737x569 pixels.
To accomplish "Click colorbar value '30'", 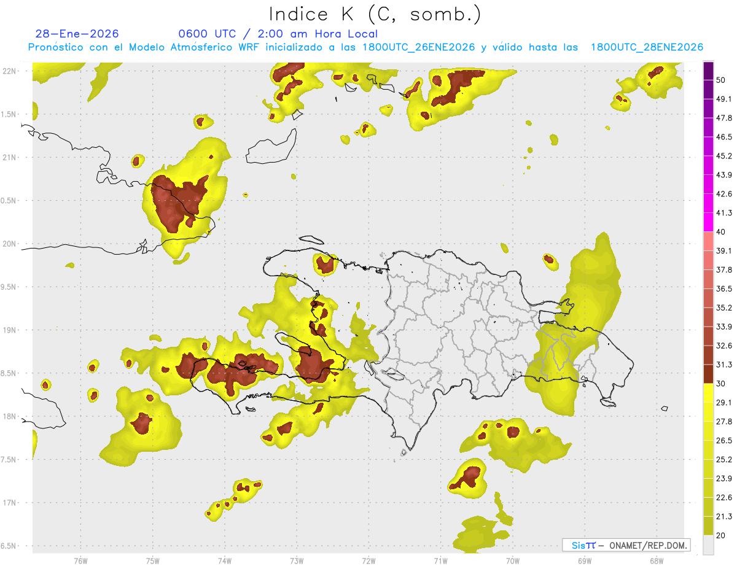I will pos(722,384).
